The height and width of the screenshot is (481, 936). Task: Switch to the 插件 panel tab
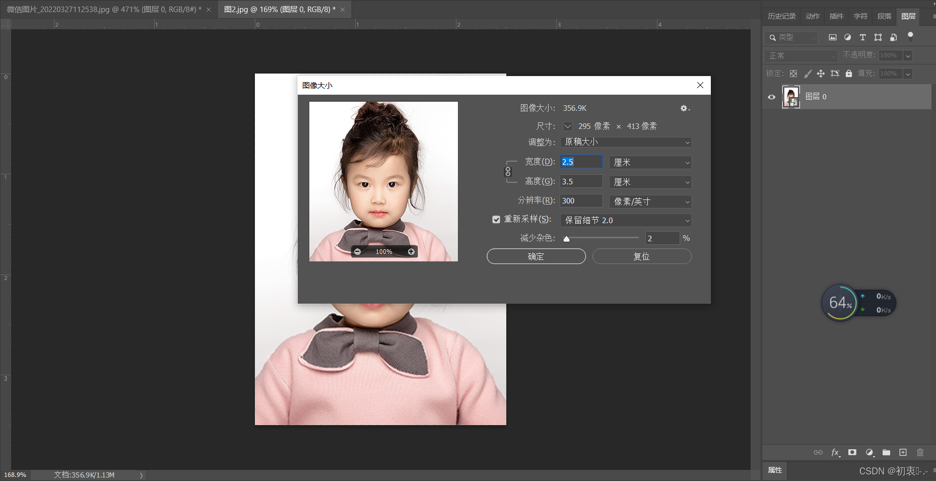click(x=836, y=16)
